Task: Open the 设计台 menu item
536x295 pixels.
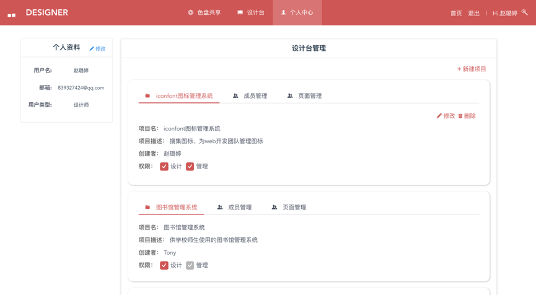Action: click(250, 12)
